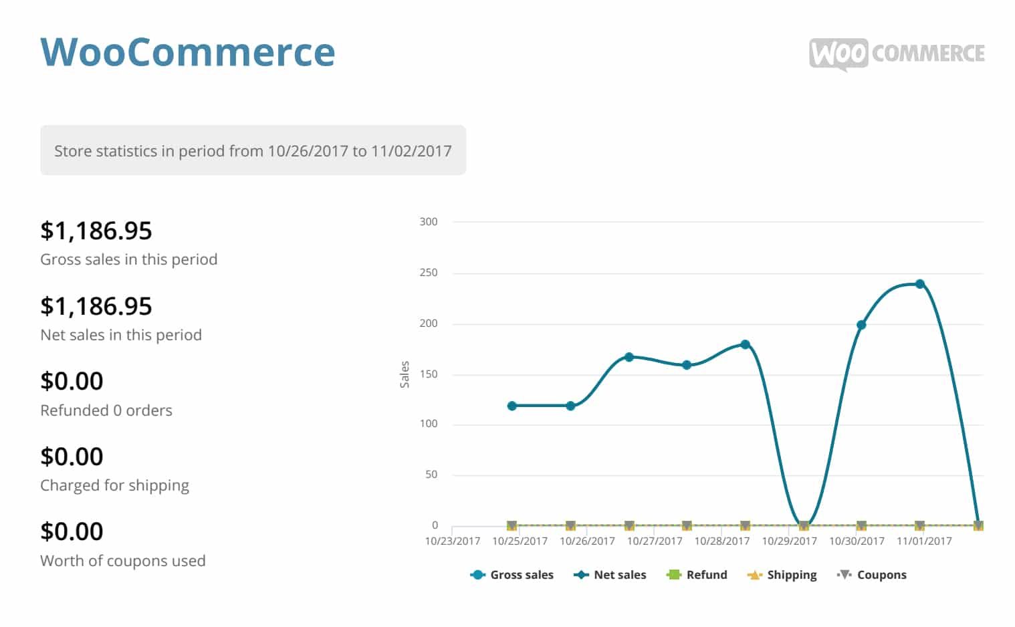Click the chart peak data point near 240
Viewport: 1015px width, 627px height.
919,284
